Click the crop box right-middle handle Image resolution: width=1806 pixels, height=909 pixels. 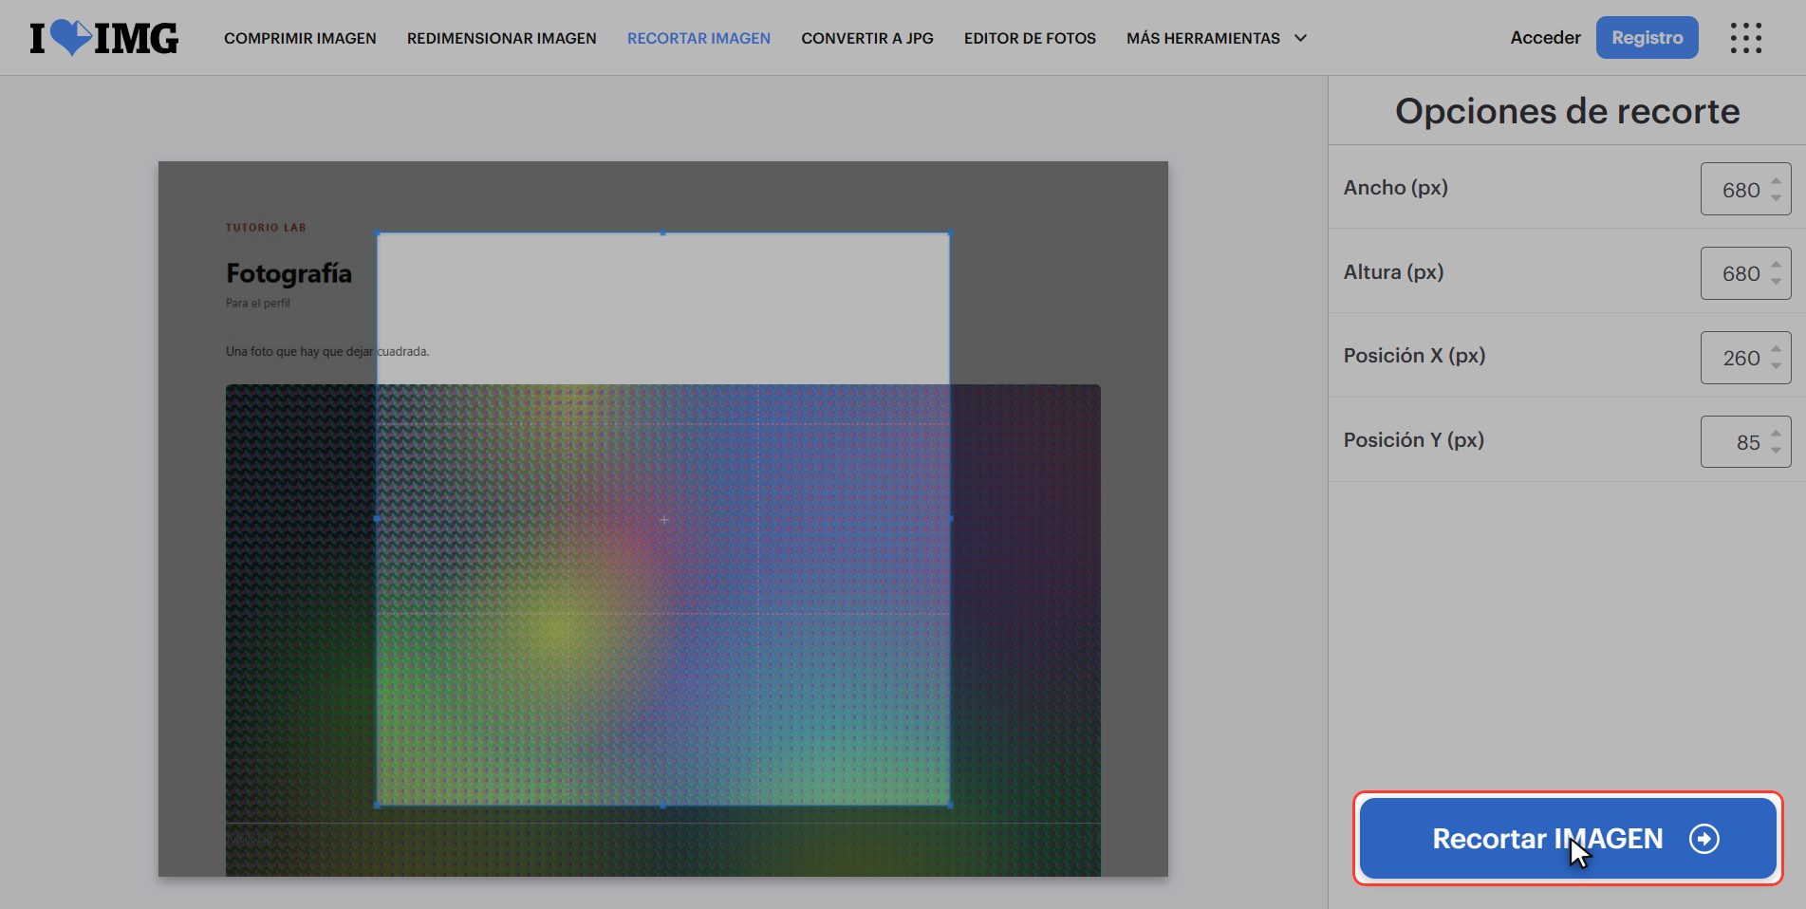coord(950,519)
